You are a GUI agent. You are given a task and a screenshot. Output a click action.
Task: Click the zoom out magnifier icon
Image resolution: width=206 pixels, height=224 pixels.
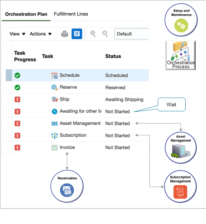coord(105,34)
